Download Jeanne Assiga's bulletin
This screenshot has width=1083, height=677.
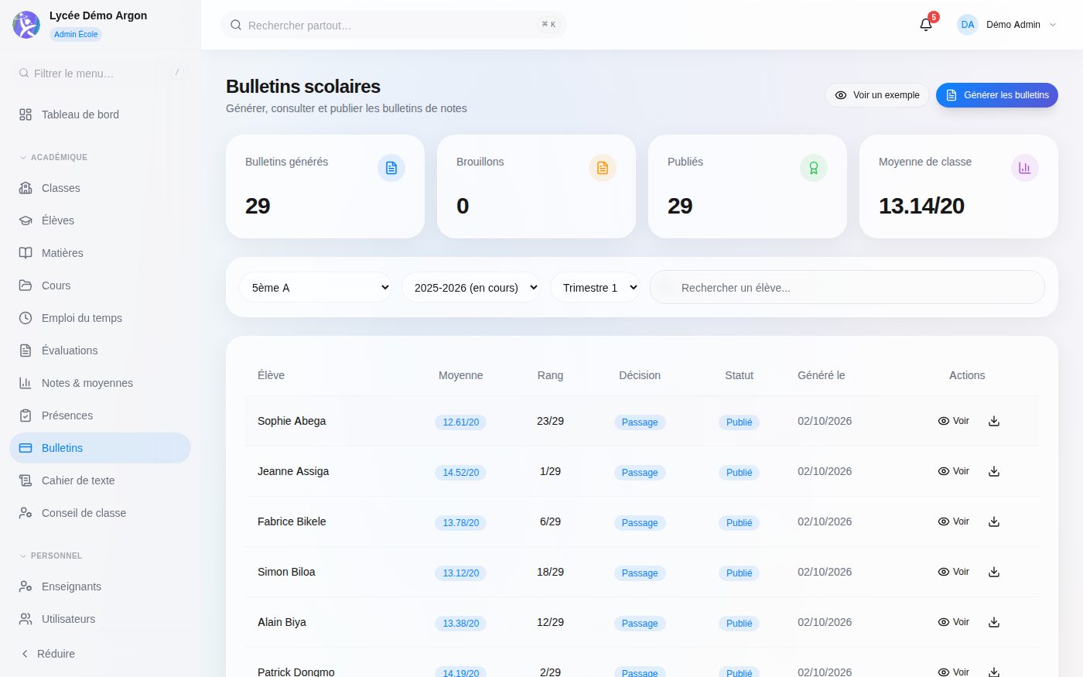pyautogui.click(x=994, y=471)
